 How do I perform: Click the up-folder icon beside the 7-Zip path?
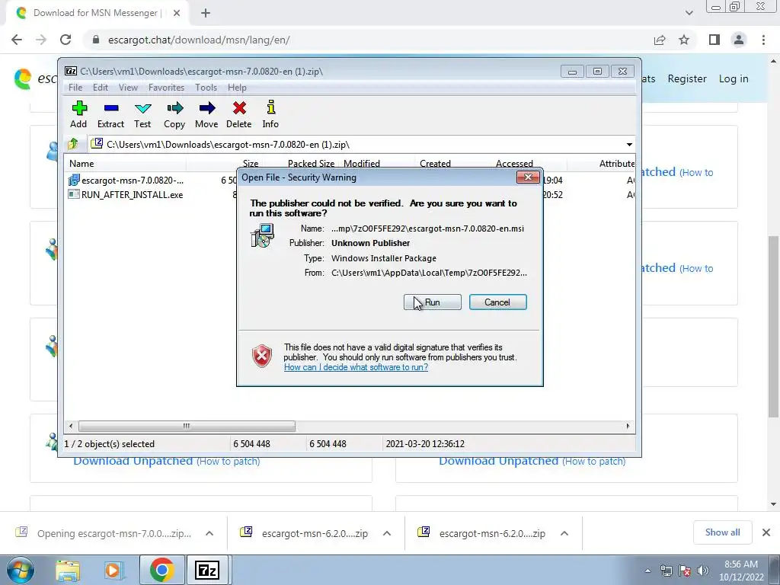(73, 144)
